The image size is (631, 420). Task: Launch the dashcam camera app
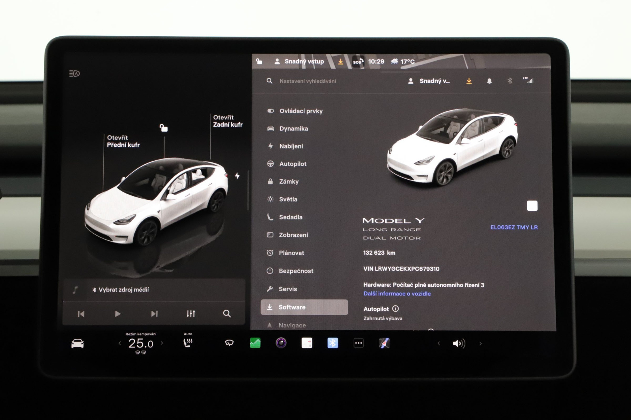tap(281, 343)
